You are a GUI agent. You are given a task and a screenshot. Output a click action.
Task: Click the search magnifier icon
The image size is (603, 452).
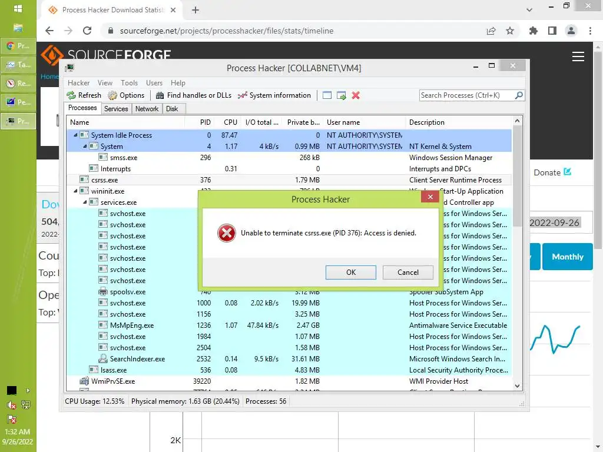click(519, 95)
